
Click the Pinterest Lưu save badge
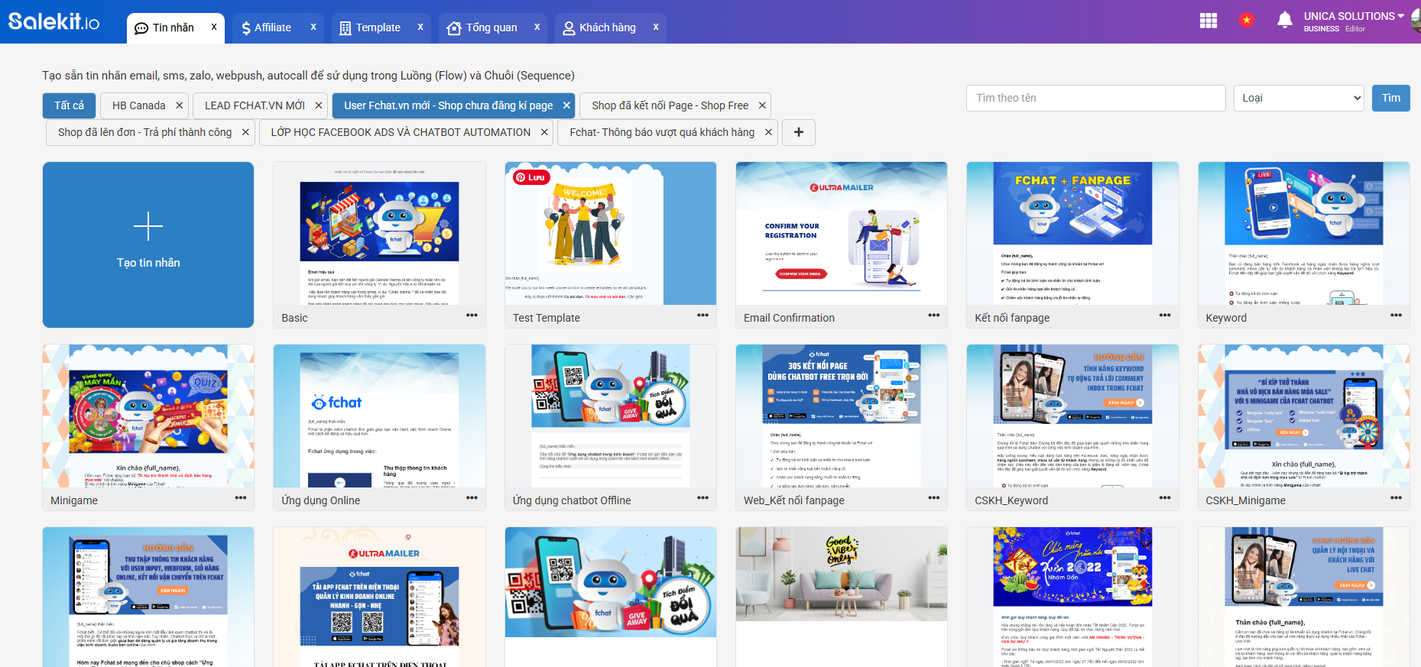[x=531, y=177]
